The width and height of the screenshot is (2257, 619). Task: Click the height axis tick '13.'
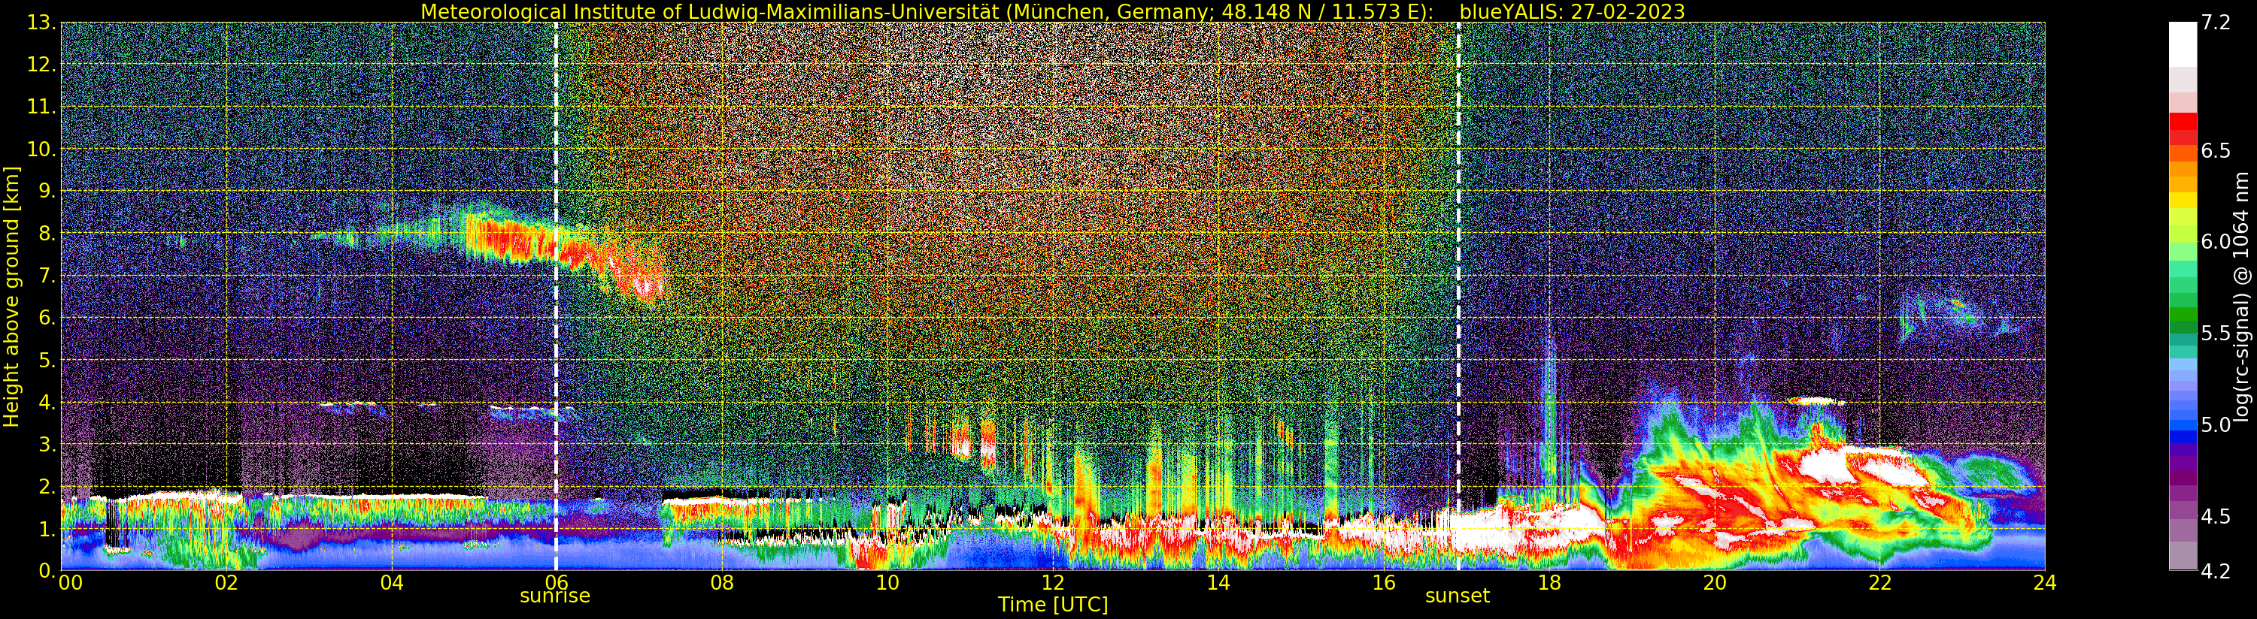(41, 23)
